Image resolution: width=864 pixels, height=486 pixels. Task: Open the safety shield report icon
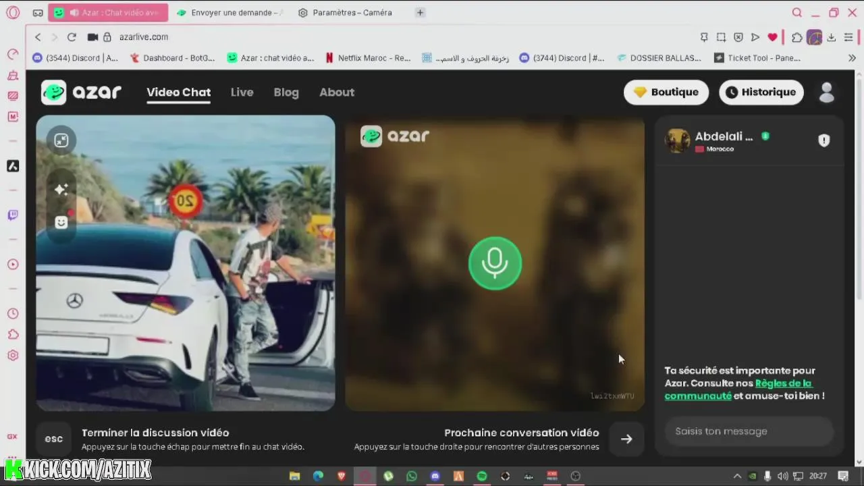coord(824,140)
